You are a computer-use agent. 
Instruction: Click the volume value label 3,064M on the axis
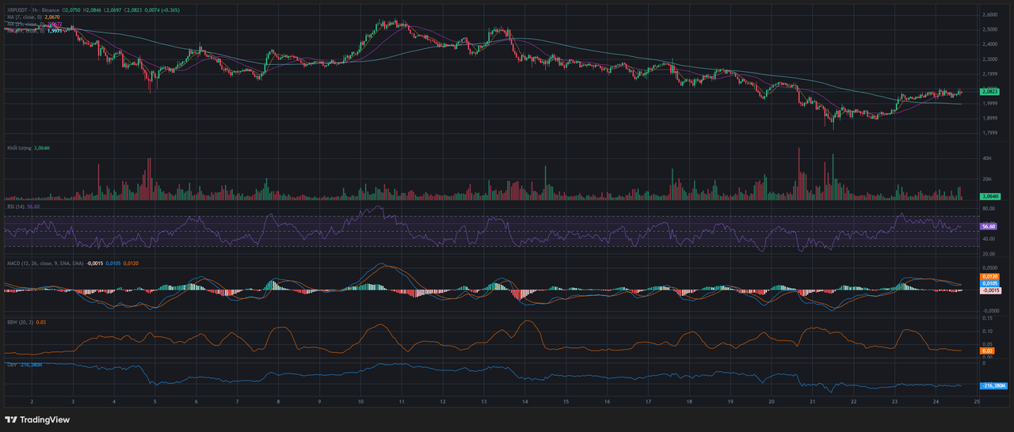coord(990,196)
